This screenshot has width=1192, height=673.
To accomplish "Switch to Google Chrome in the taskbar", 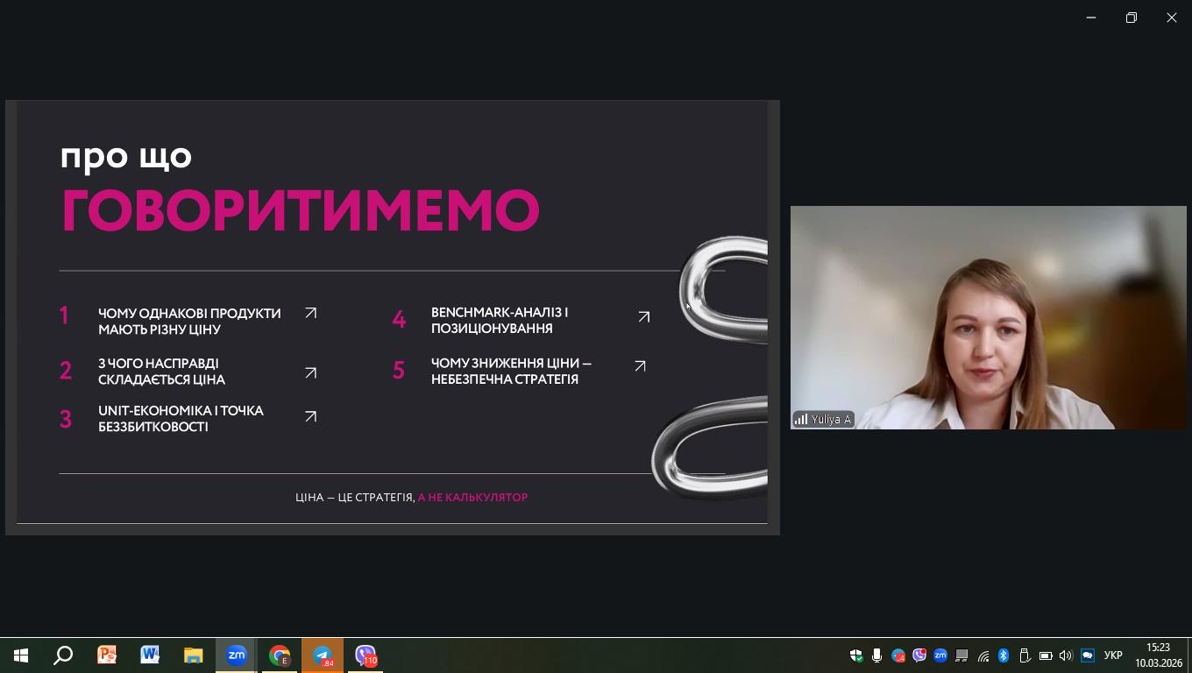I will click(280, 655).
